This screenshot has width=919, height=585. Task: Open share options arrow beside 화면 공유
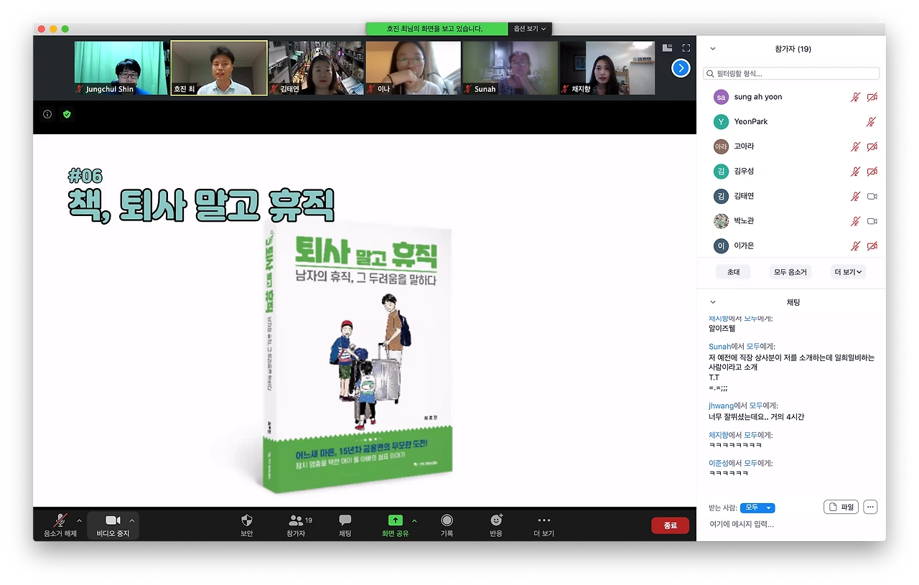click(414, 520)
